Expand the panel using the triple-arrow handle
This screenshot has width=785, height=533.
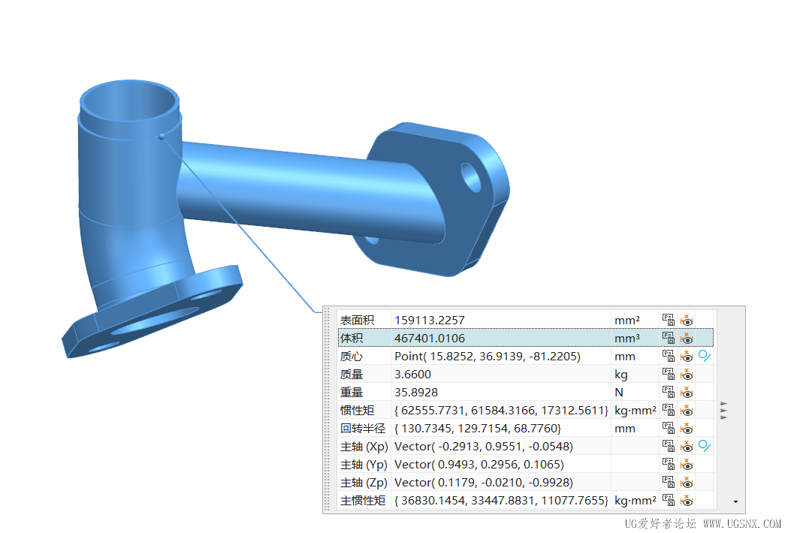click(723, 411)
